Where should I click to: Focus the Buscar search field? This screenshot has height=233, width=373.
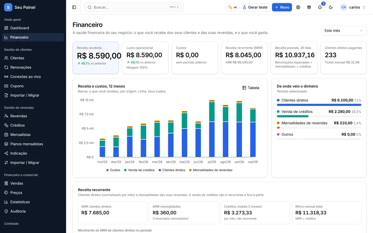click(x=134, y=7)
